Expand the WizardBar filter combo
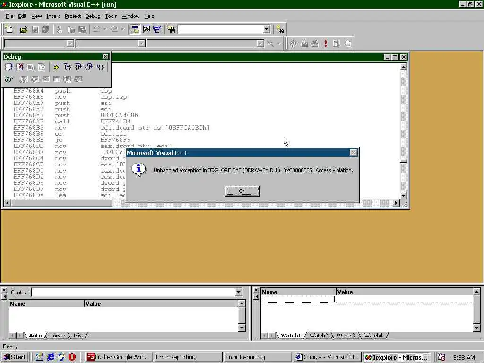Viewport: 484px width, 363px height. pos(142,43)
